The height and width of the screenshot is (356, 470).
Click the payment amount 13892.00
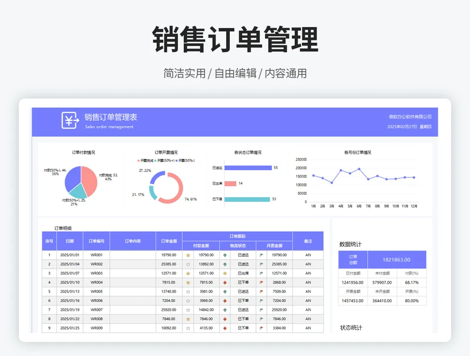pos(206,264)
